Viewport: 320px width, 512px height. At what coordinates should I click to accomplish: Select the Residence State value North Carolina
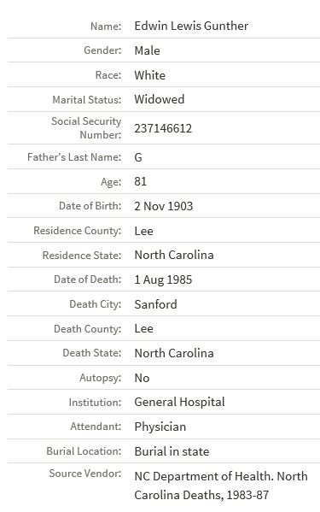(174, 255)
